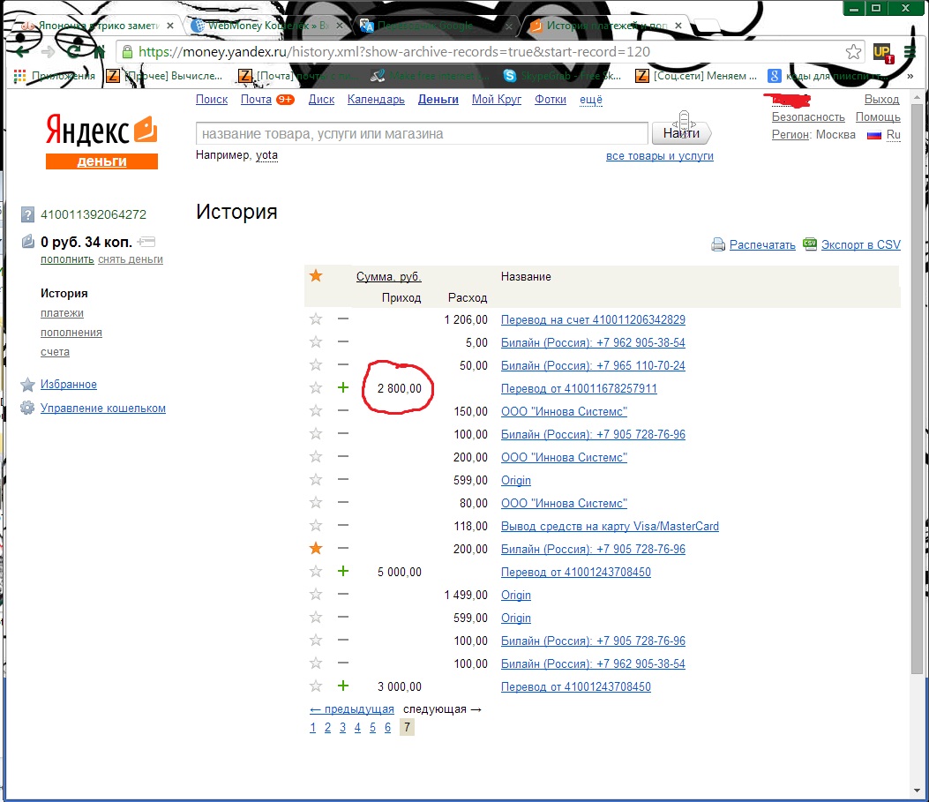The height and width of the screenshot is (802, 929).
Task: Click the question mark account icon
Action: [x=27, y=214]
